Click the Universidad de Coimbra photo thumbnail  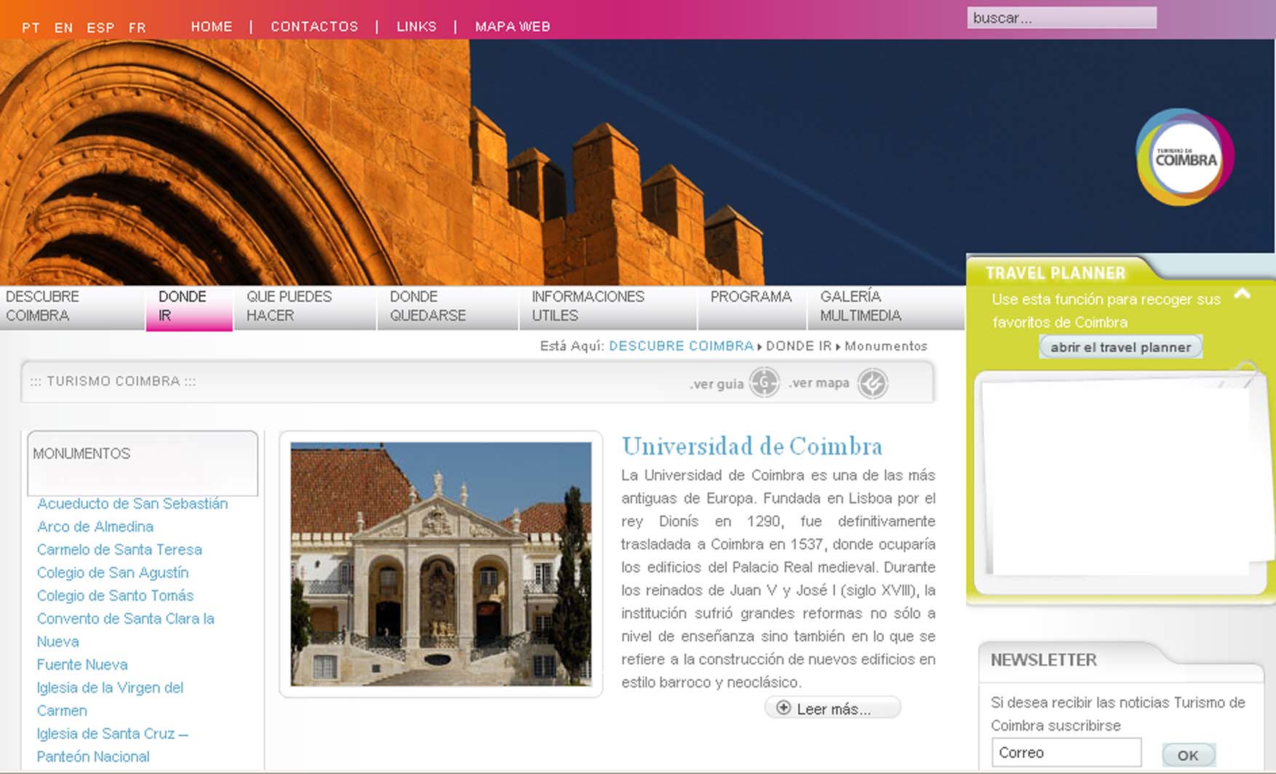[441, 564]
